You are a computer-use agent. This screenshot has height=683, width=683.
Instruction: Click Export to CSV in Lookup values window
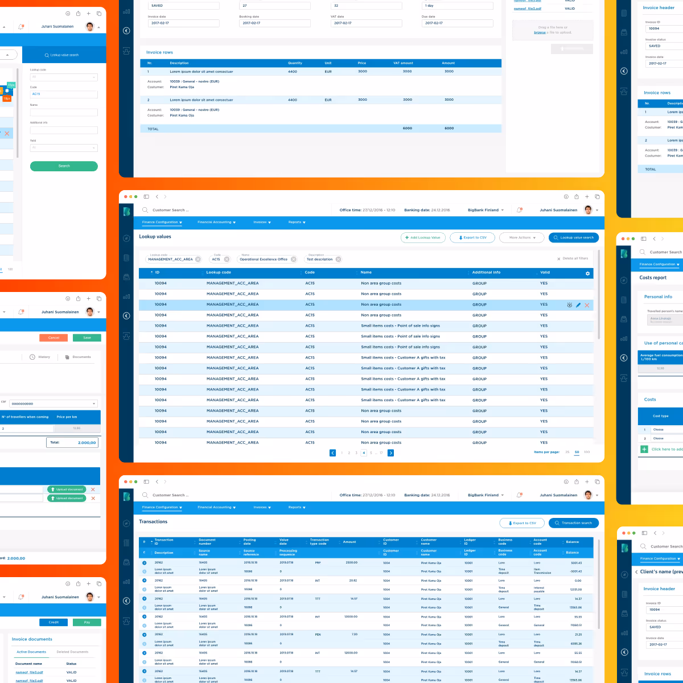[x=472, y=237]
